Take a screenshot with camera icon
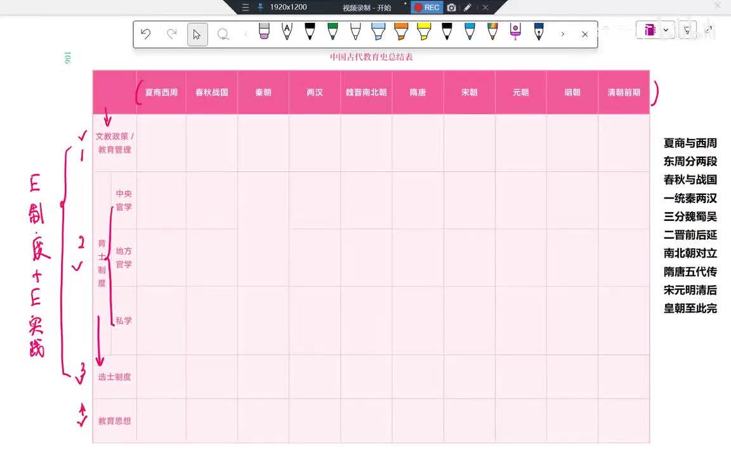Image resolution: width=731 pixels, height=457 pixels. (451, 8)
